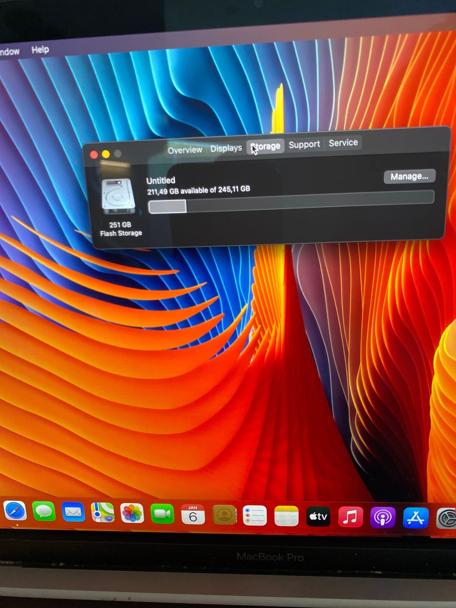
Task: Open the Mail app in dock
Action: coord(73,513)
